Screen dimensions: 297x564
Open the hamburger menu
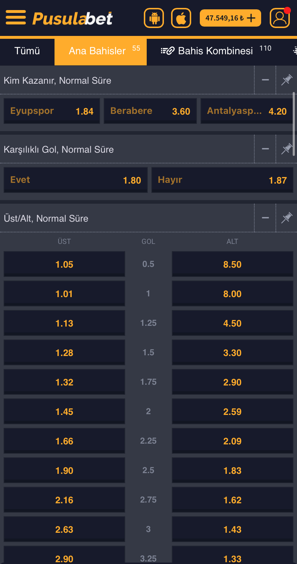click(x=16, y=18)
